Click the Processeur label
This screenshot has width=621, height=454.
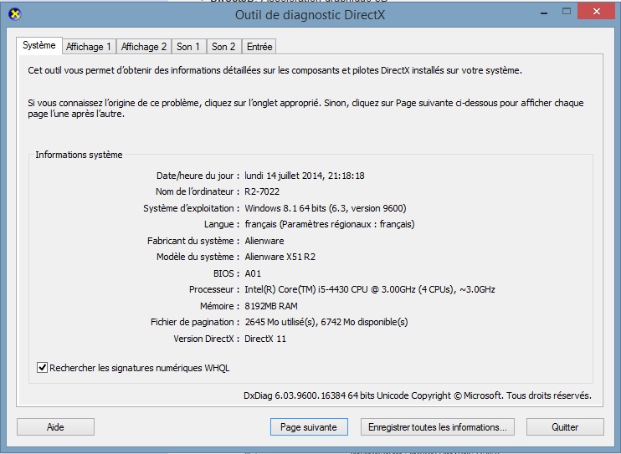[x=214, y=289]
